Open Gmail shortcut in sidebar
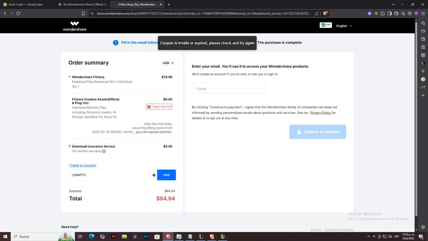Viewport: 428px width, 241px height. [x=423, y=87]
